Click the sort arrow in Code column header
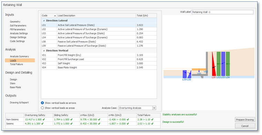Image resolution: width=262 pixels, height=135 pixels. point(55,16)
